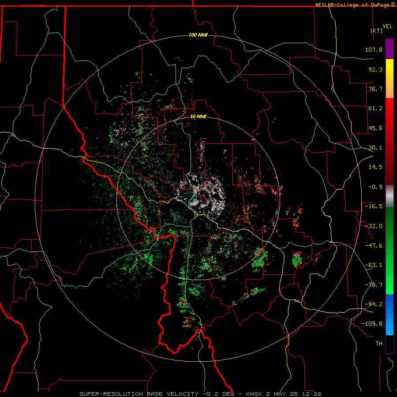This screenshot has height=397, width=397.
Task: Click the -109.8 value on velocity scale
Action: click(372, 324)
